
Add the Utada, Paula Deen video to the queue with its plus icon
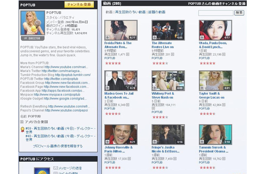(202, 37)
